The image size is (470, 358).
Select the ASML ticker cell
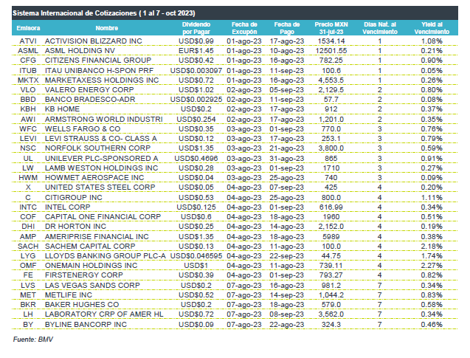[x=28, y=51]
